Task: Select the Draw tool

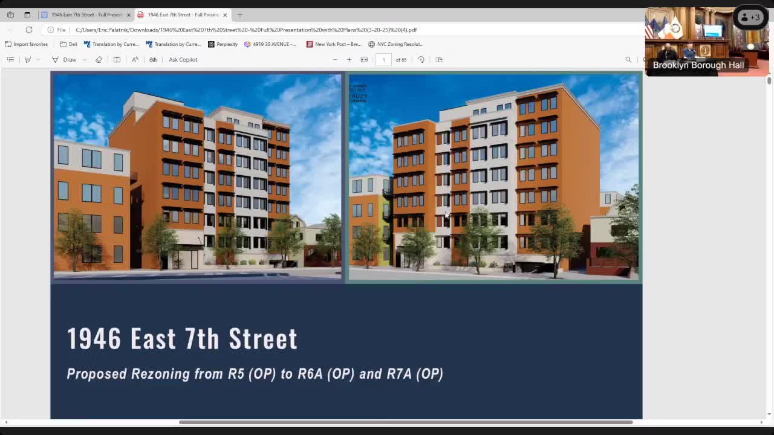Action: click(x=64, y=59)
